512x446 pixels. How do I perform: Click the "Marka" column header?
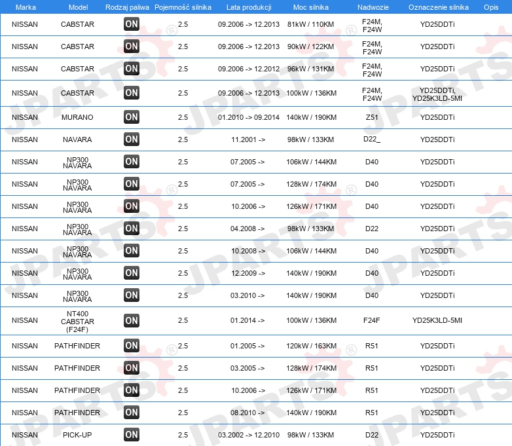coord(26,7)
